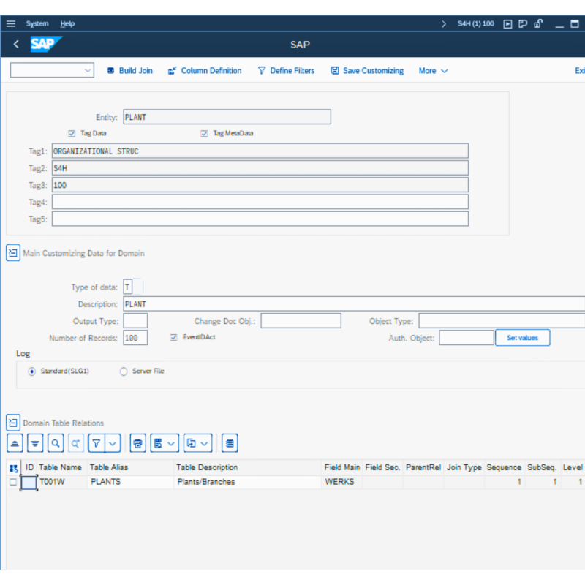Screen dimensions: 585x585
Task: Click the Tag4 input field
Action: point(260,202)
